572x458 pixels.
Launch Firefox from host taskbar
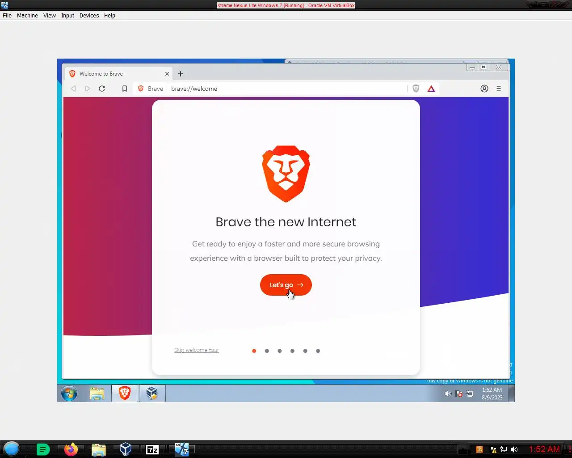71,450
